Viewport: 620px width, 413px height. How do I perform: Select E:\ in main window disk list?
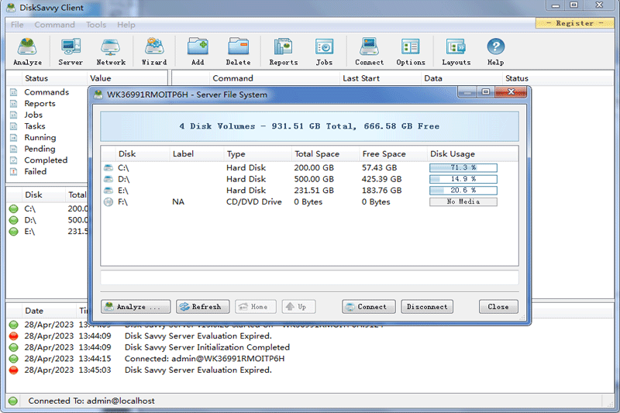(29, 232)
